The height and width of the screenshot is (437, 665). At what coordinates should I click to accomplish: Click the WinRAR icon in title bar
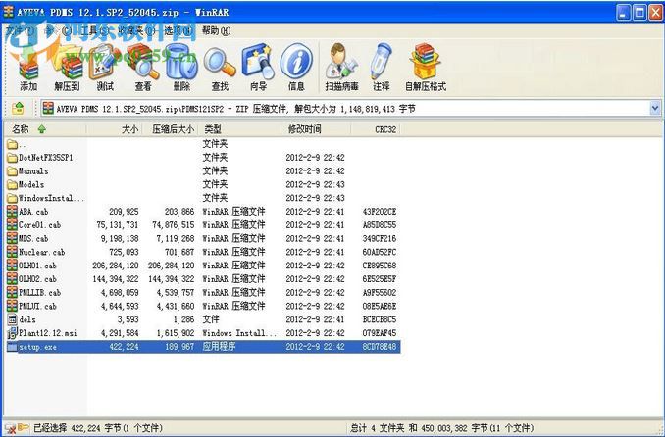(x=8, y=12)
